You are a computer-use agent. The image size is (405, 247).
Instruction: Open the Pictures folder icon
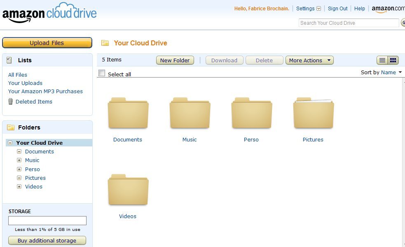313,113
